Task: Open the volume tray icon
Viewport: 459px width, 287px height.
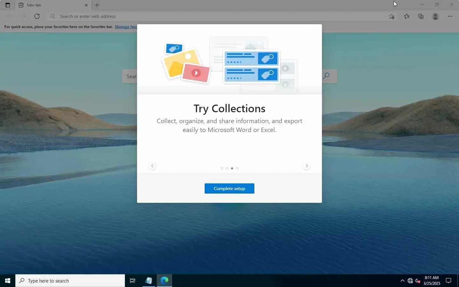Action: (418, 281)
